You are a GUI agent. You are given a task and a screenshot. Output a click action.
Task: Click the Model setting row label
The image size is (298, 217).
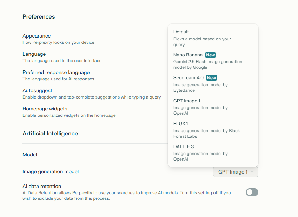point(30,155)
